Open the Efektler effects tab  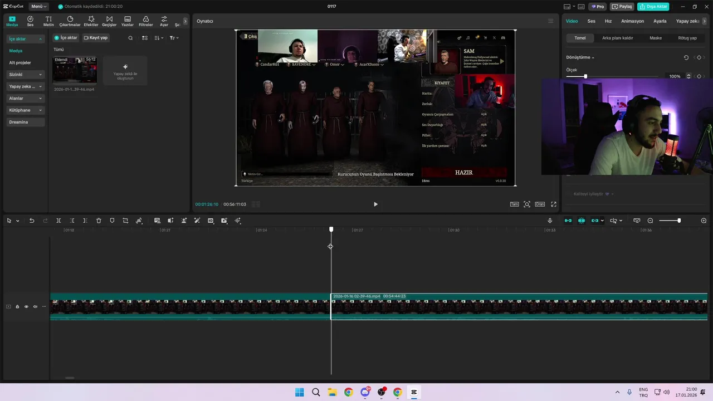point(91,21)
